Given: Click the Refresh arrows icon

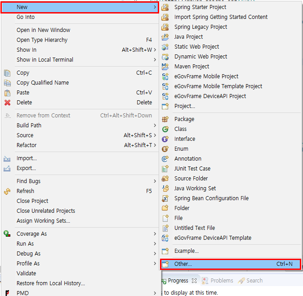Looking at the screenshot, I should [7, 191].
